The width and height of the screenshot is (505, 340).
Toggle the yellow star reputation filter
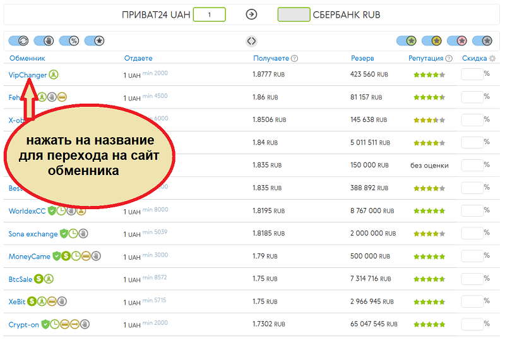[x=432, y=40]
